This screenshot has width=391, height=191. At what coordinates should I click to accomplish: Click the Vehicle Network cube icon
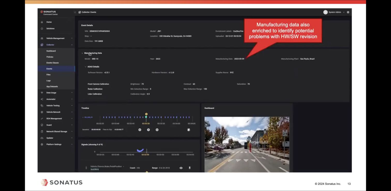point(42,112)
